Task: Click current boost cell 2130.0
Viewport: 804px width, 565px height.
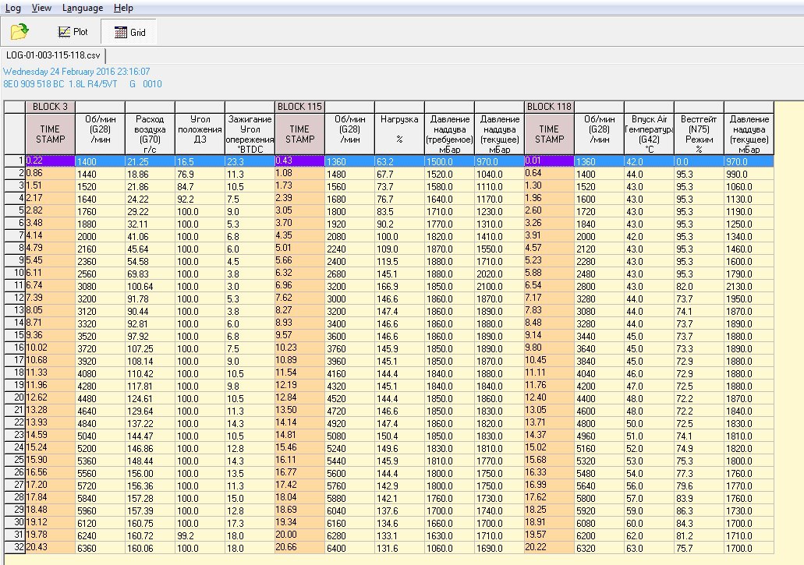Action: [x=749, y=286]
